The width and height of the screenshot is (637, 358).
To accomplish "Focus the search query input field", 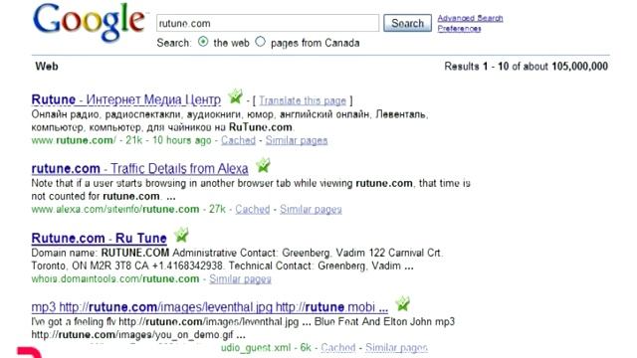I will 268,23.
